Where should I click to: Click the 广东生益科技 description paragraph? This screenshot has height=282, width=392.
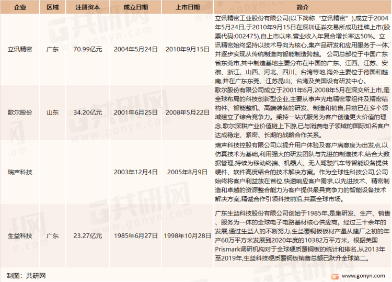302,236
